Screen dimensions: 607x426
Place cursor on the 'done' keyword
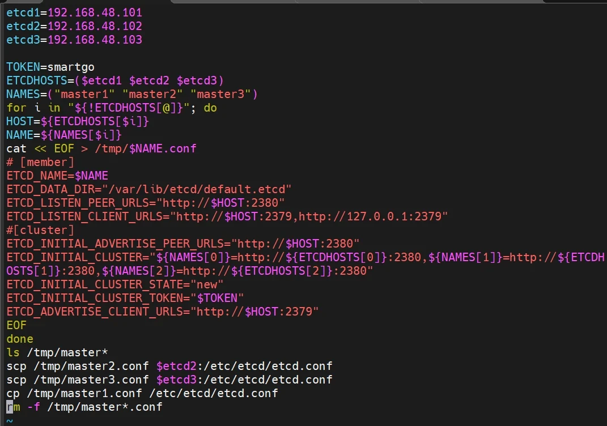[x=20, y=339]
